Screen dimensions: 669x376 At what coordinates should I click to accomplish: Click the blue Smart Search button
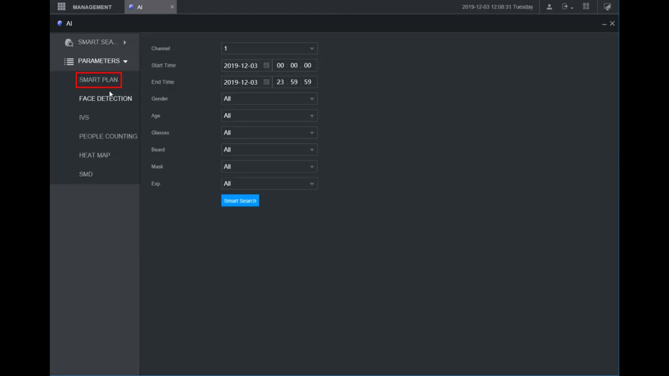click(x=240, y=201)
